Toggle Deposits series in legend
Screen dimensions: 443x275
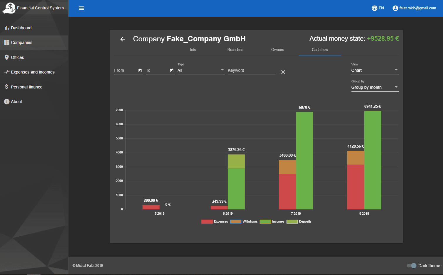(299, 222)
